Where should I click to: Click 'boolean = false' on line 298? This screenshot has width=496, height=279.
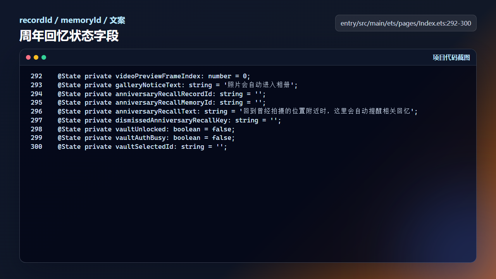202,129
